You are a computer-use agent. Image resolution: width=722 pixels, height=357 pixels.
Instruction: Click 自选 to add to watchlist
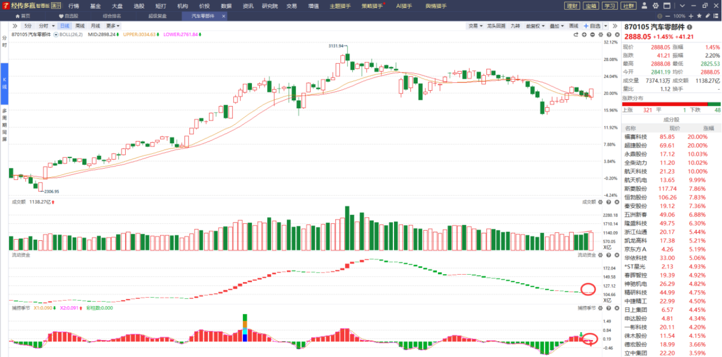[x=592, y=25]
